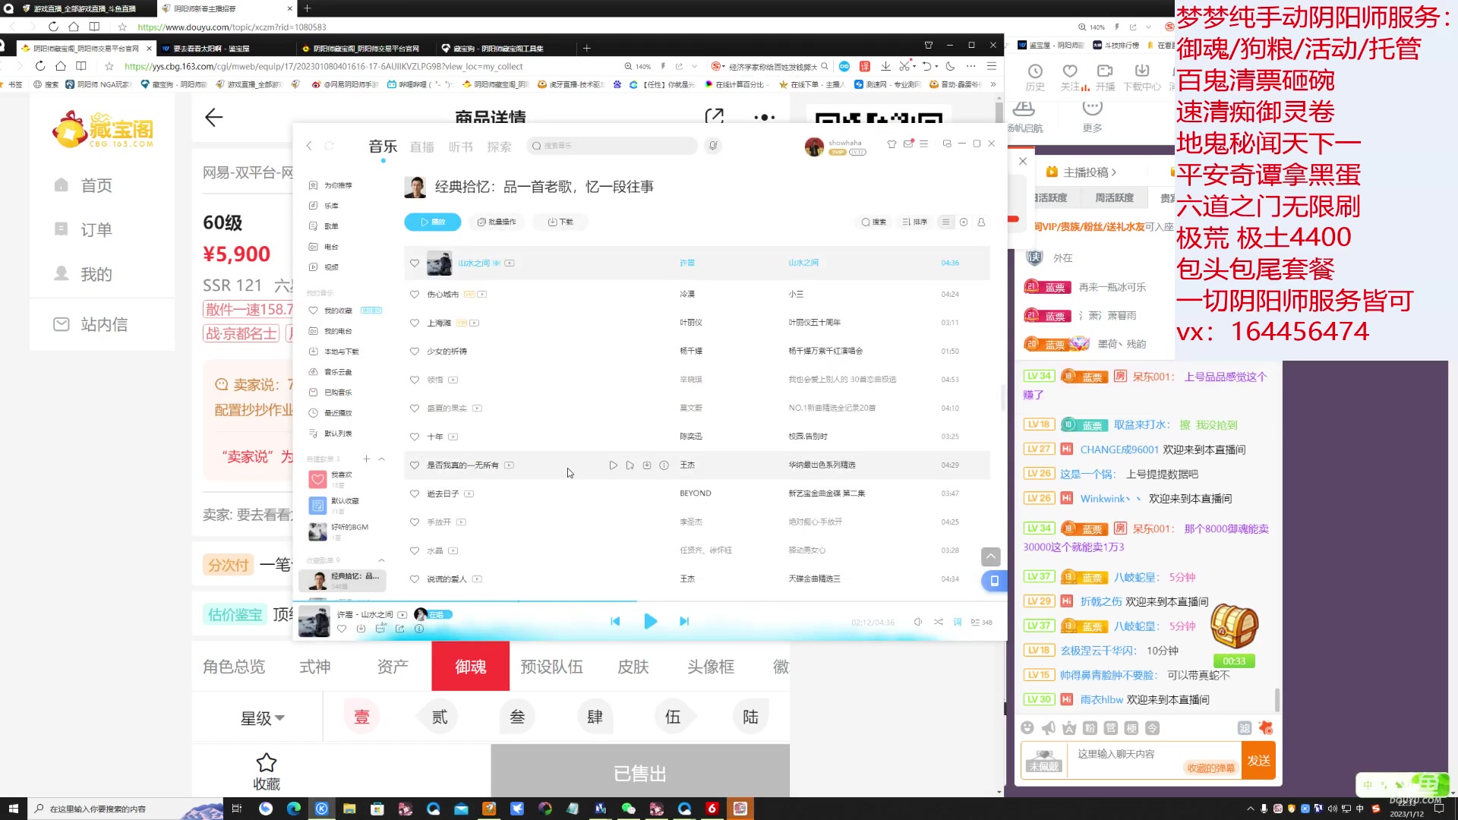This screenshot has height=820, width=1458.
Task: Go back in the music player
Action: tap(309, 146)
